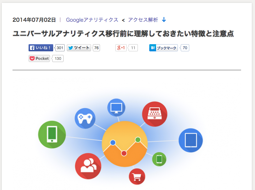Viewport: 255px width, 190px height.
Task: Click the red shopping cart icon
Action: (137, 176)
